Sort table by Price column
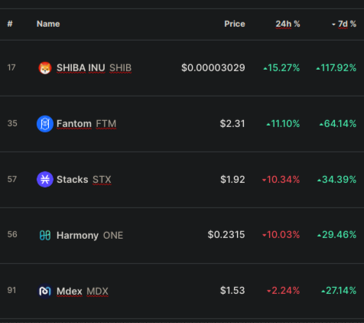 tap(235, 24)
